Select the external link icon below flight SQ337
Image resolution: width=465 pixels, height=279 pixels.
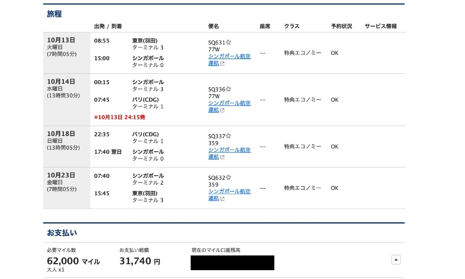pyautogui.click(x=222, y=157)
